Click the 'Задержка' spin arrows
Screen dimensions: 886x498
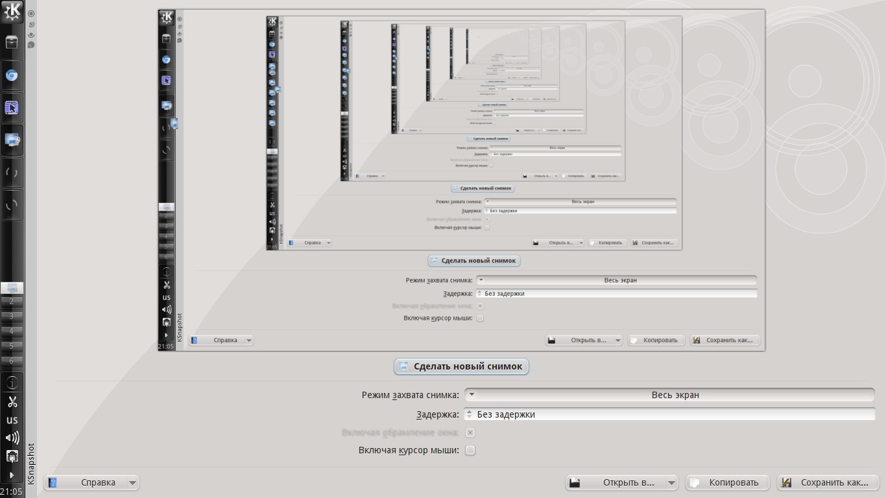(470, 414)
